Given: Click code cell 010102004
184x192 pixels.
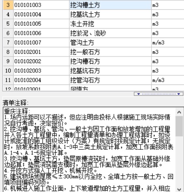Looking at the screenshot, I should pos(42,80).
